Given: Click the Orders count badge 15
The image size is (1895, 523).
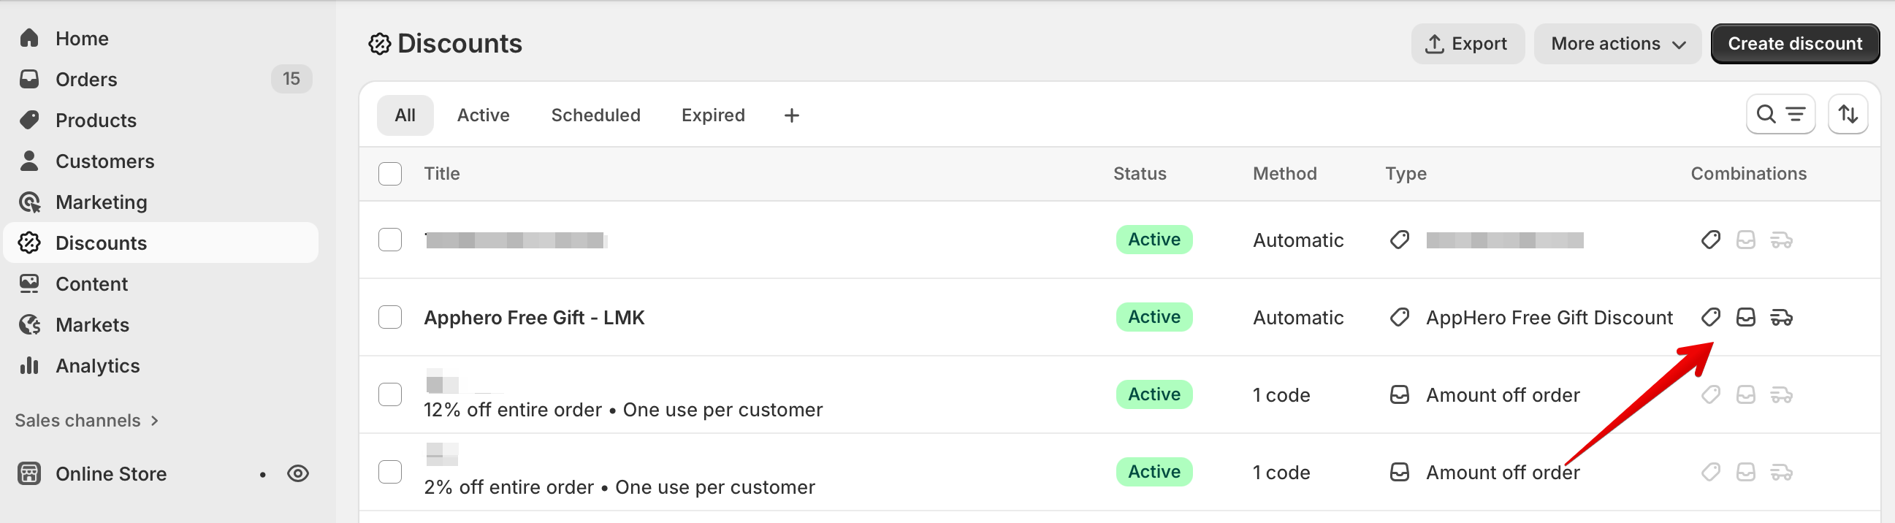Looking at the screenshot, I should [x=291, y=79].
